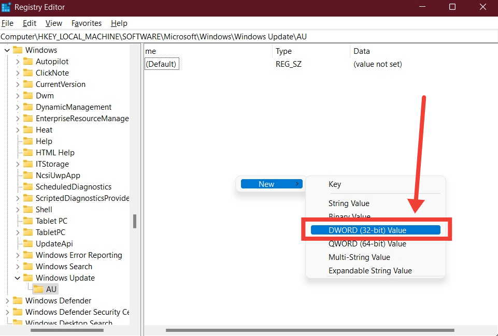Open the Favorites menu
The height and width of the screenshot is (336, 498).
[87, 23]
